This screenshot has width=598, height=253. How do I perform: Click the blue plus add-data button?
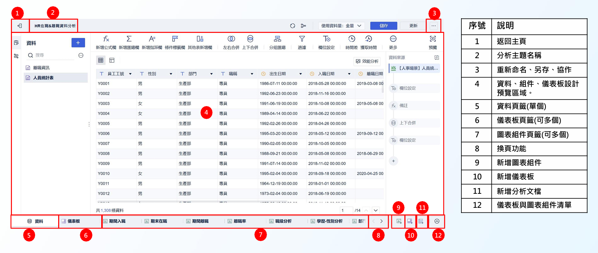78,42
